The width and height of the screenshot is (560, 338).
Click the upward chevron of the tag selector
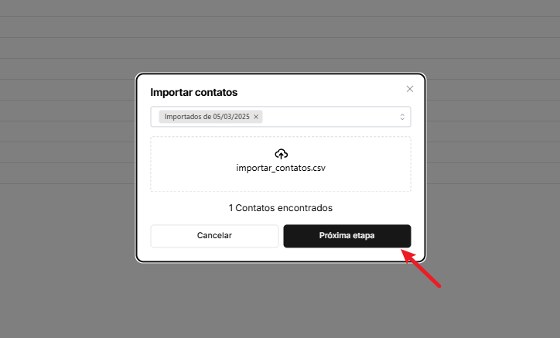click(402, 114)
